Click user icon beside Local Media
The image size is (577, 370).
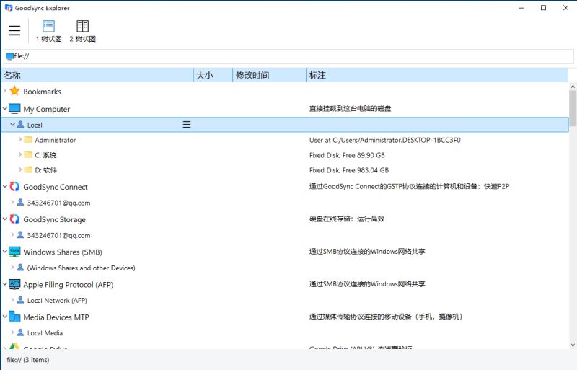21,332
